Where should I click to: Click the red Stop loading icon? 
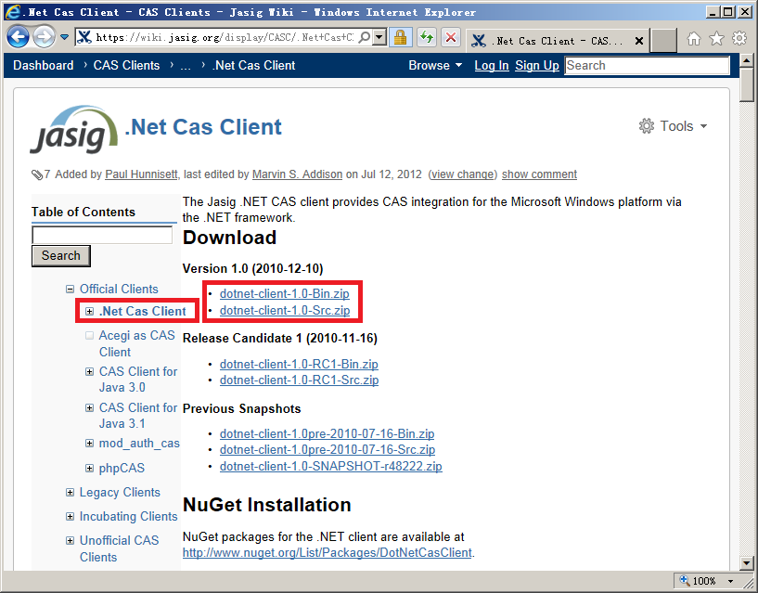coord(451,37)
